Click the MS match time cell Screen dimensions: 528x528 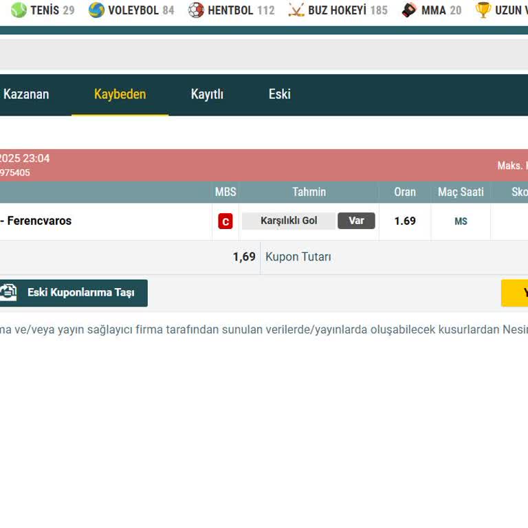(461, 221)
